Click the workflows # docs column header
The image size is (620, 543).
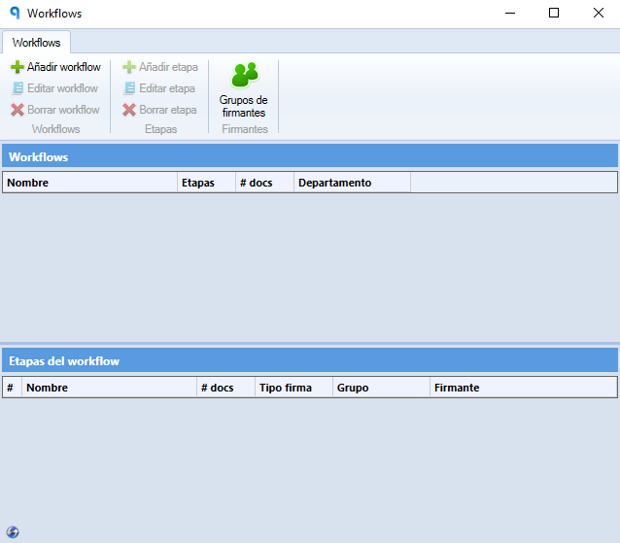pos(265,183)
